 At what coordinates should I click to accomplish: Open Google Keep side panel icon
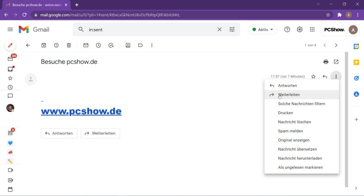356,62
